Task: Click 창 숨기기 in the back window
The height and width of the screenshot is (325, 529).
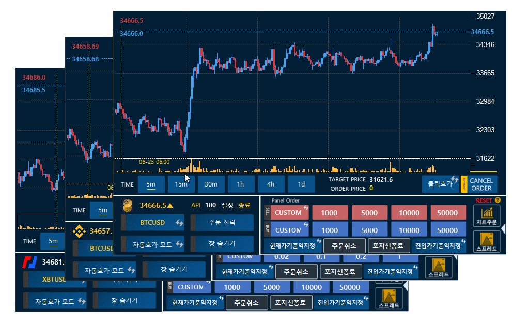Action: click(124, 300)
